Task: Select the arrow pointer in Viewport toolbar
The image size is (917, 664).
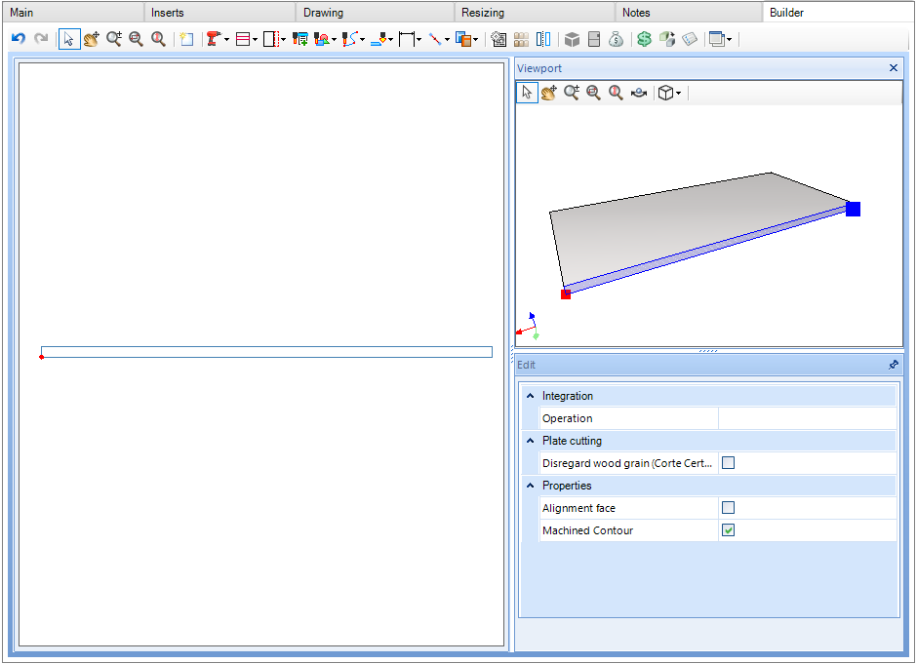Action: pyautogui.click(x=527, y=93)
